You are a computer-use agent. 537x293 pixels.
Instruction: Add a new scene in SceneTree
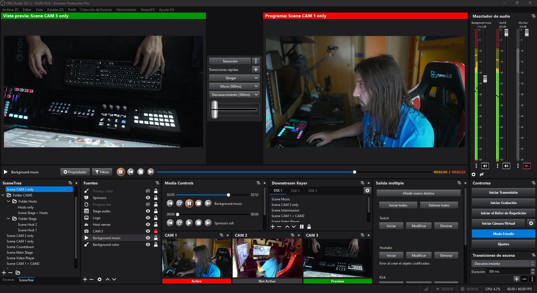[4, 272]
